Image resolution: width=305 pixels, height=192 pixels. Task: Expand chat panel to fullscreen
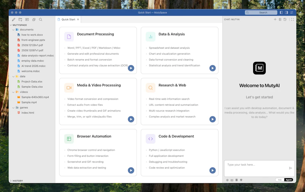(292, 19)
